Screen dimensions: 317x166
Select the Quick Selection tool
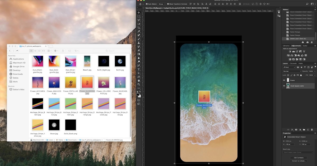139,24
